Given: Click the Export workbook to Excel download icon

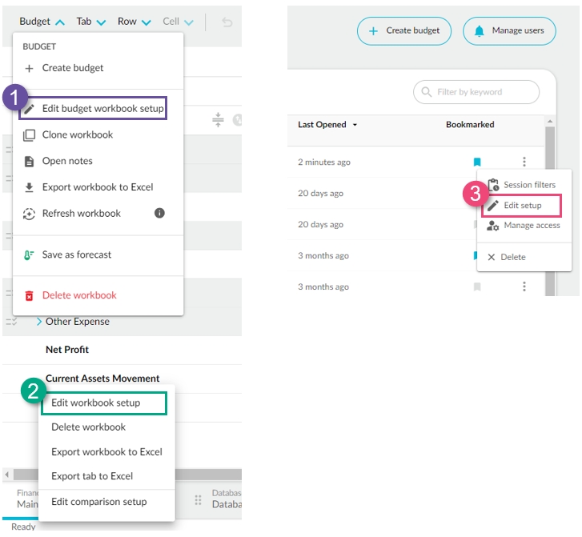Looking at the screenshot, I should [30, 187].
